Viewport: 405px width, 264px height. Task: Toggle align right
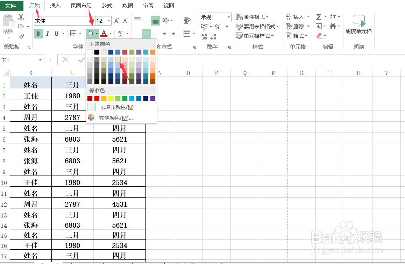[156, 34]
